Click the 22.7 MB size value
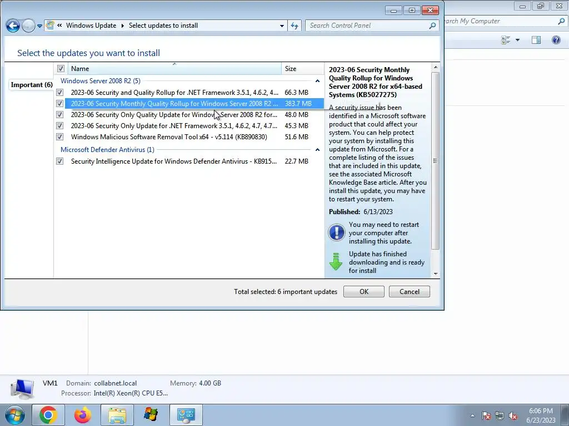This screenshot has width=569, height=426. 297,161
